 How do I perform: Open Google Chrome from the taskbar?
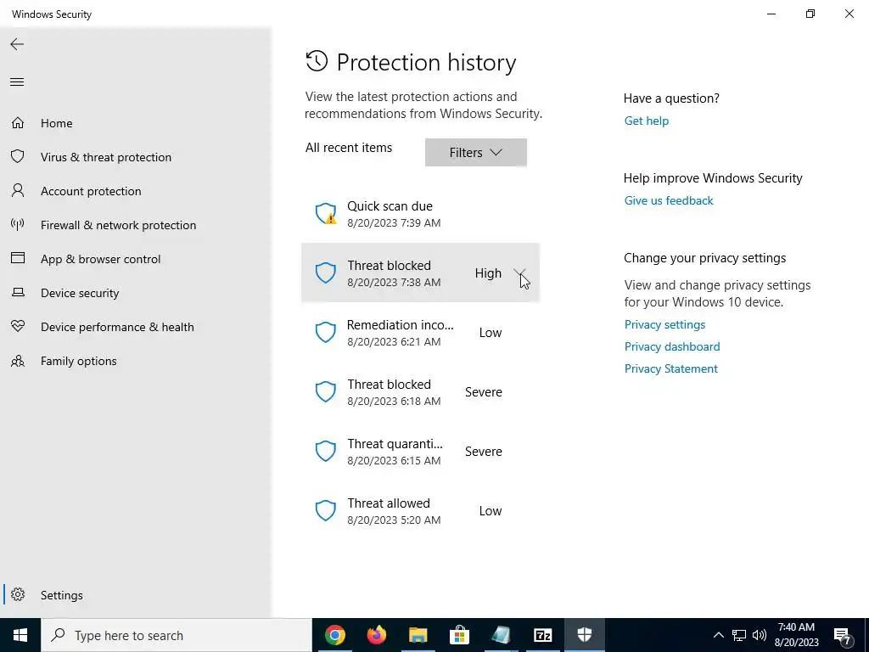(335, 635)
